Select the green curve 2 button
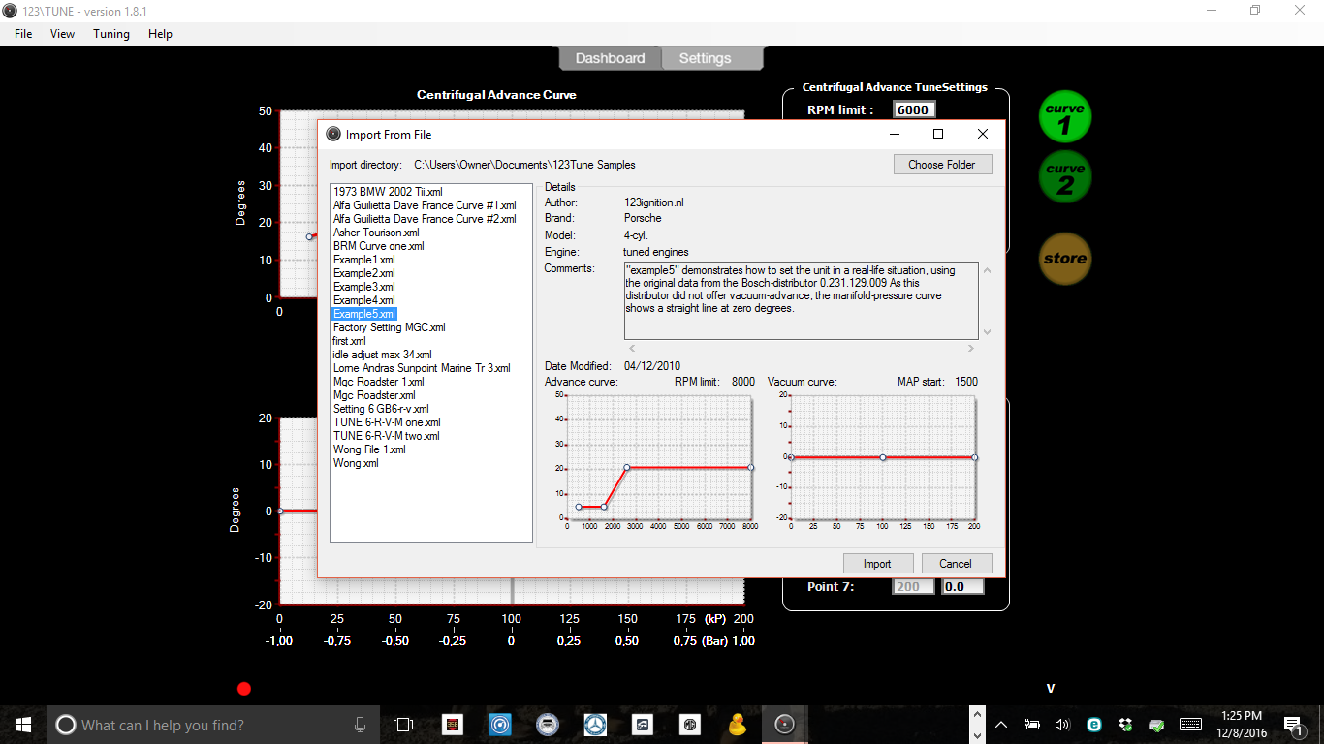Viewport: 1324px width, 744px height. [1064, 177]
